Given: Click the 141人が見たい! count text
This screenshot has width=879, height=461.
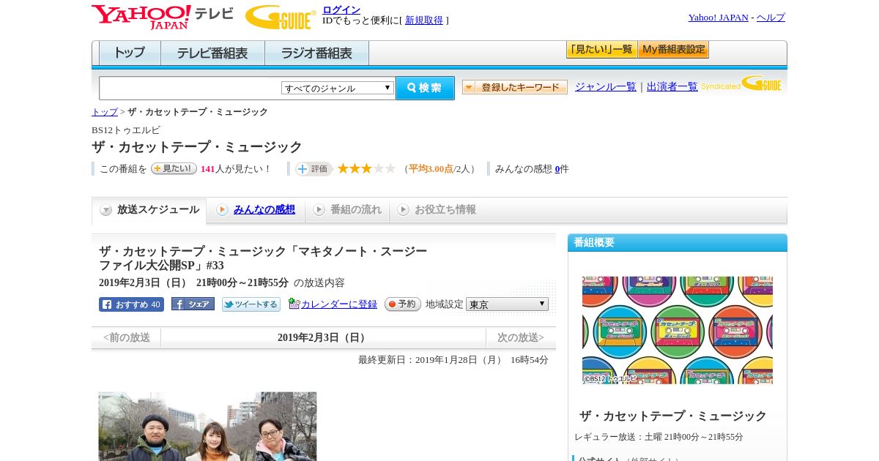Looking at the screenshot, I should (x=236, y=169).
